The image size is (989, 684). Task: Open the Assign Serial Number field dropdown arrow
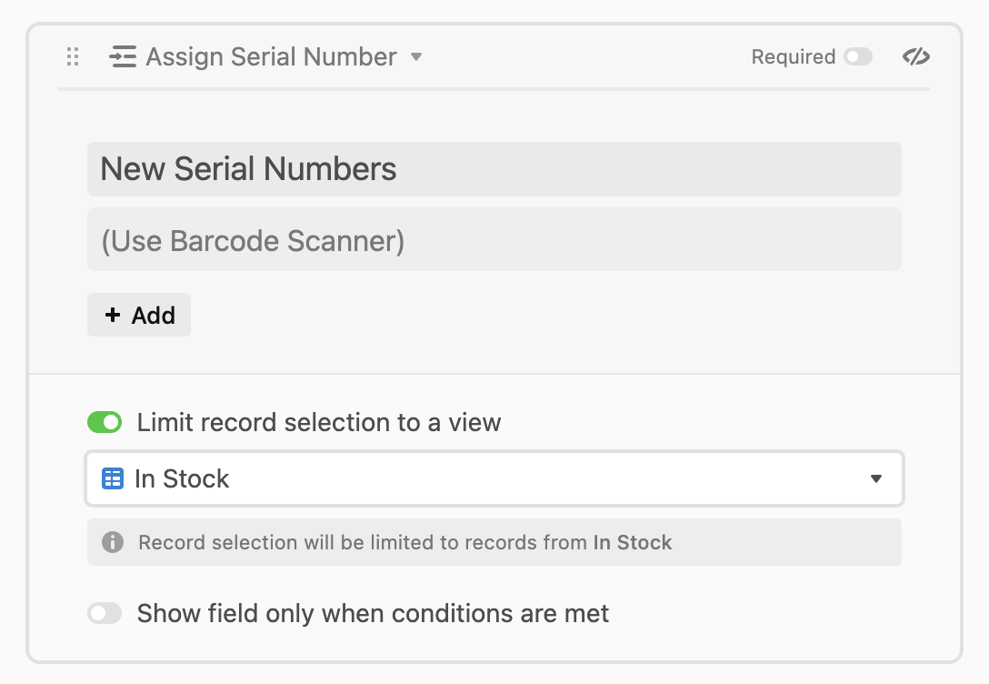pyautogui.click(x=415, y=56)
